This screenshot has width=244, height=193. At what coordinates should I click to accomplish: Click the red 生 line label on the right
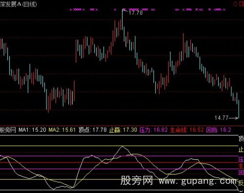pyautogui.click(x=241, y=166)
